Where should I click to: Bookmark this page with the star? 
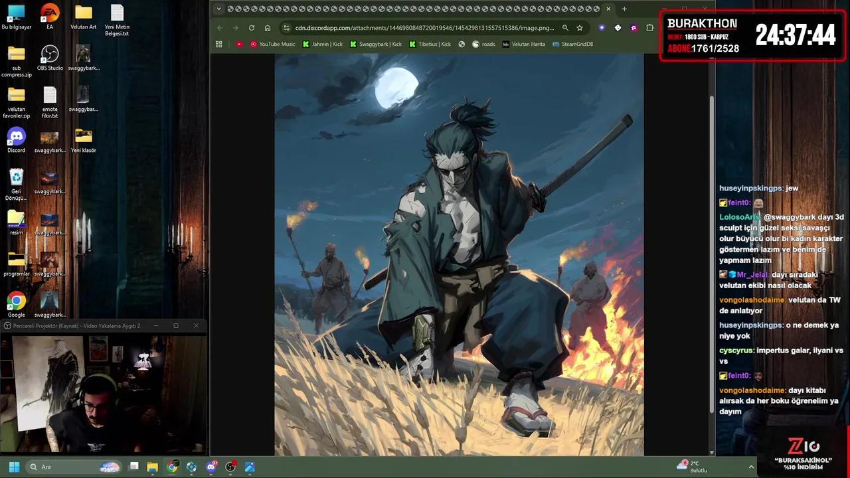580,28
